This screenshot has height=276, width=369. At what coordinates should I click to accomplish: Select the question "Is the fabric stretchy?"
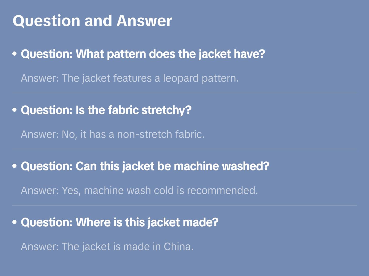[106, 110]
